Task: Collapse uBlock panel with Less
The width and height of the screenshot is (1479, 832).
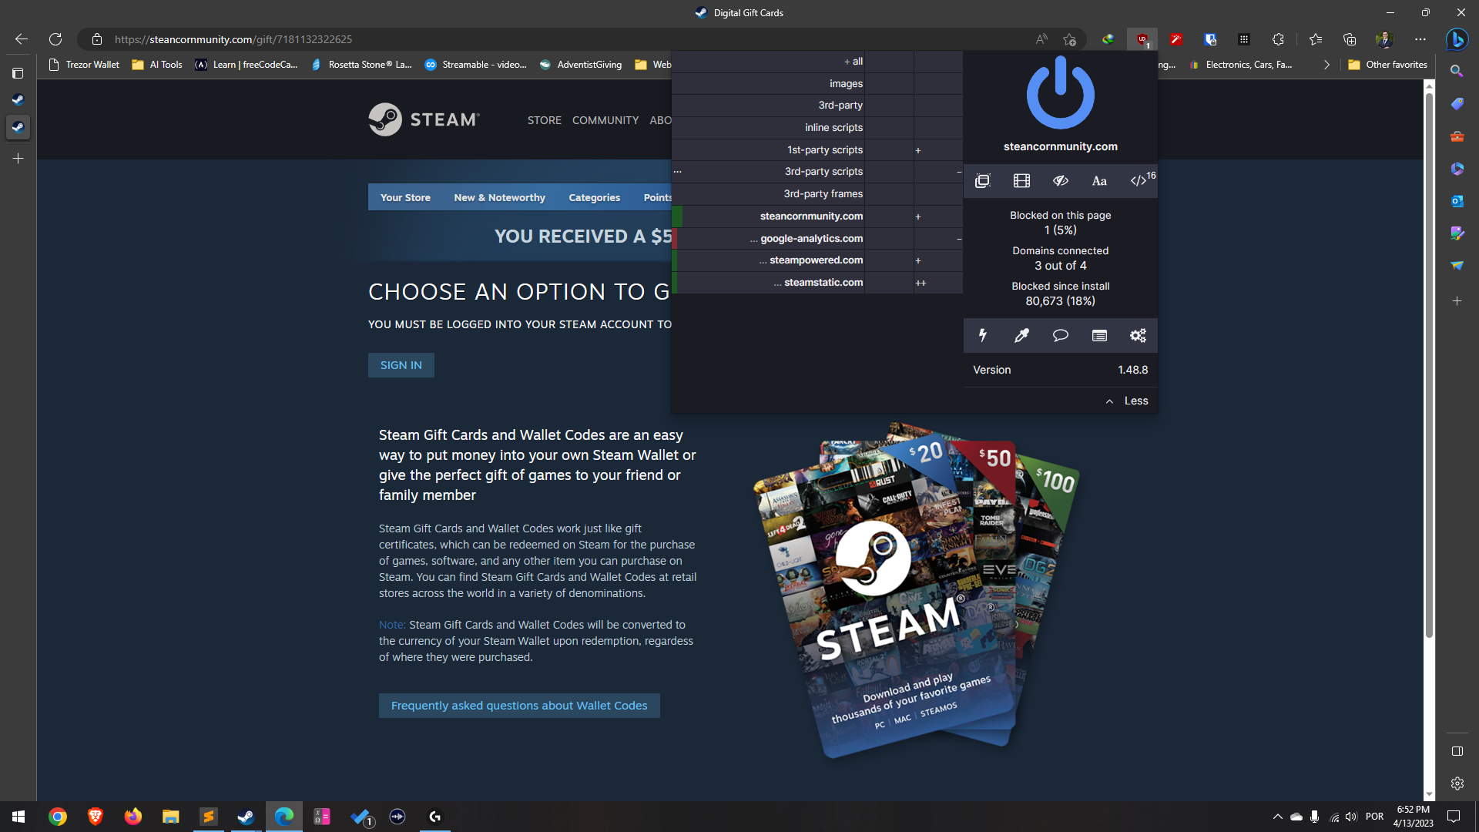Action: pos(1128,401)
